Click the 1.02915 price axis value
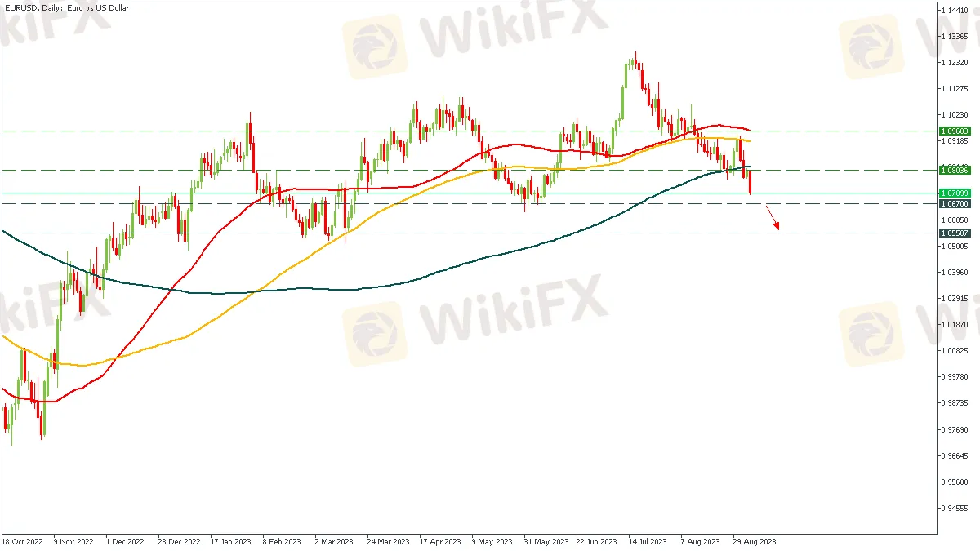The image size is (980, 551). (955, 298)
